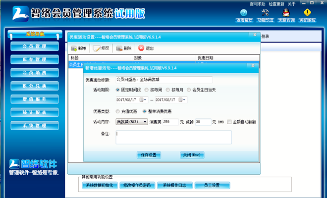This screenshot has height=198, width=327.
Task: Open calendar icon of start date field
Action: click(x=141, y=100)
